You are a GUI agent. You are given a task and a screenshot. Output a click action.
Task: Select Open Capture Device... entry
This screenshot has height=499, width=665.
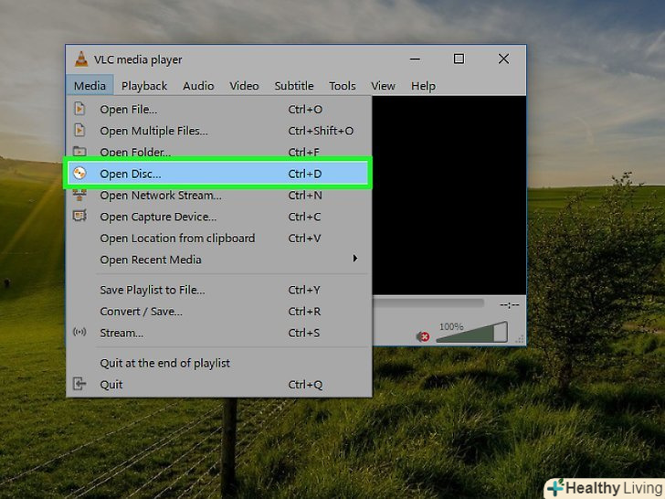tap(219, 217)
